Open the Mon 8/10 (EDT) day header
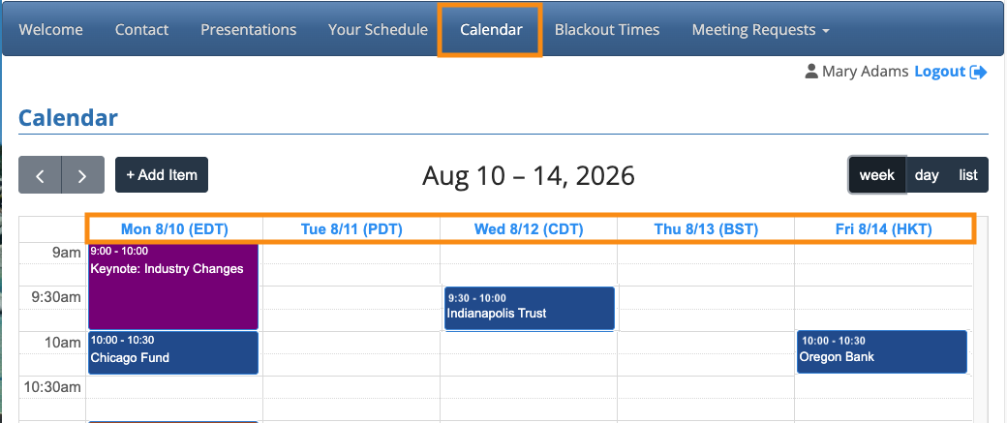The image size is (1007, 423). (174, 229)
